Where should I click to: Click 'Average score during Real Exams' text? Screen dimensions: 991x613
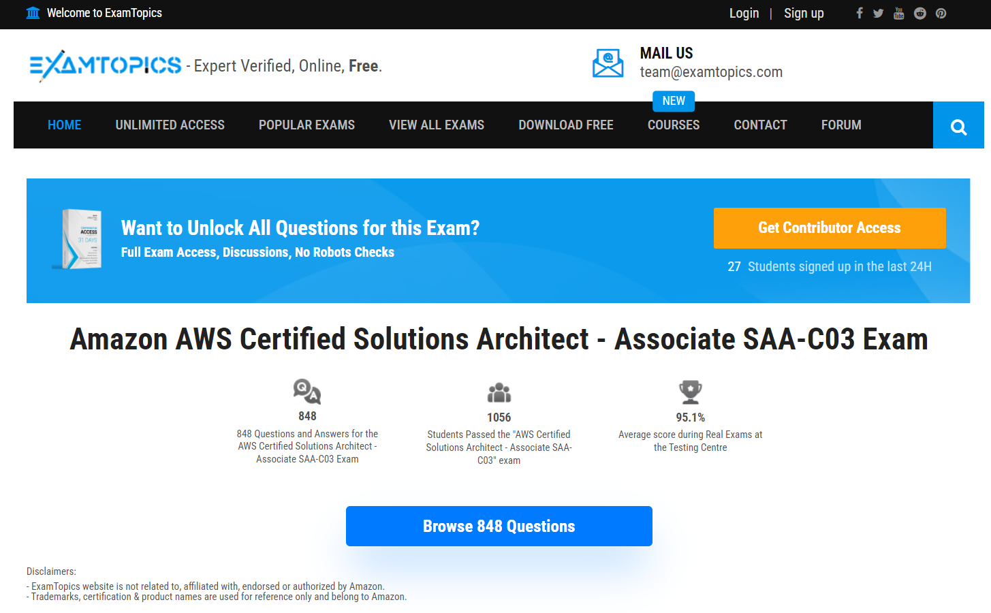click(x=691, y=441)
